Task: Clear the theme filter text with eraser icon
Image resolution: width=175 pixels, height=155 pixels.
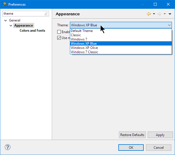Action: [46, 14]
